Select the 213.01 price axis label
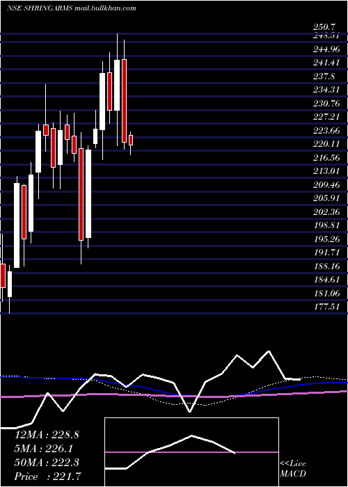The image size is (348, 487). point(327,171)
